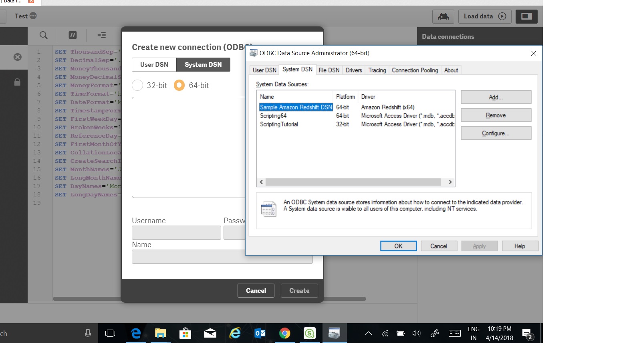Click the Create button
Screen dimensions: 641x360
[x=299, y=290]
